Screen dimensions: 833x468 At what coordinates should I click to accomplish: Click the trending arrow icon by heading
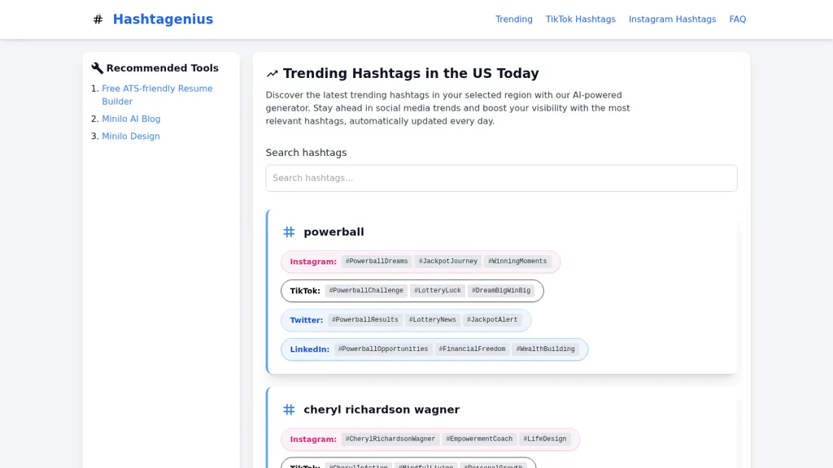coord(272,74)
